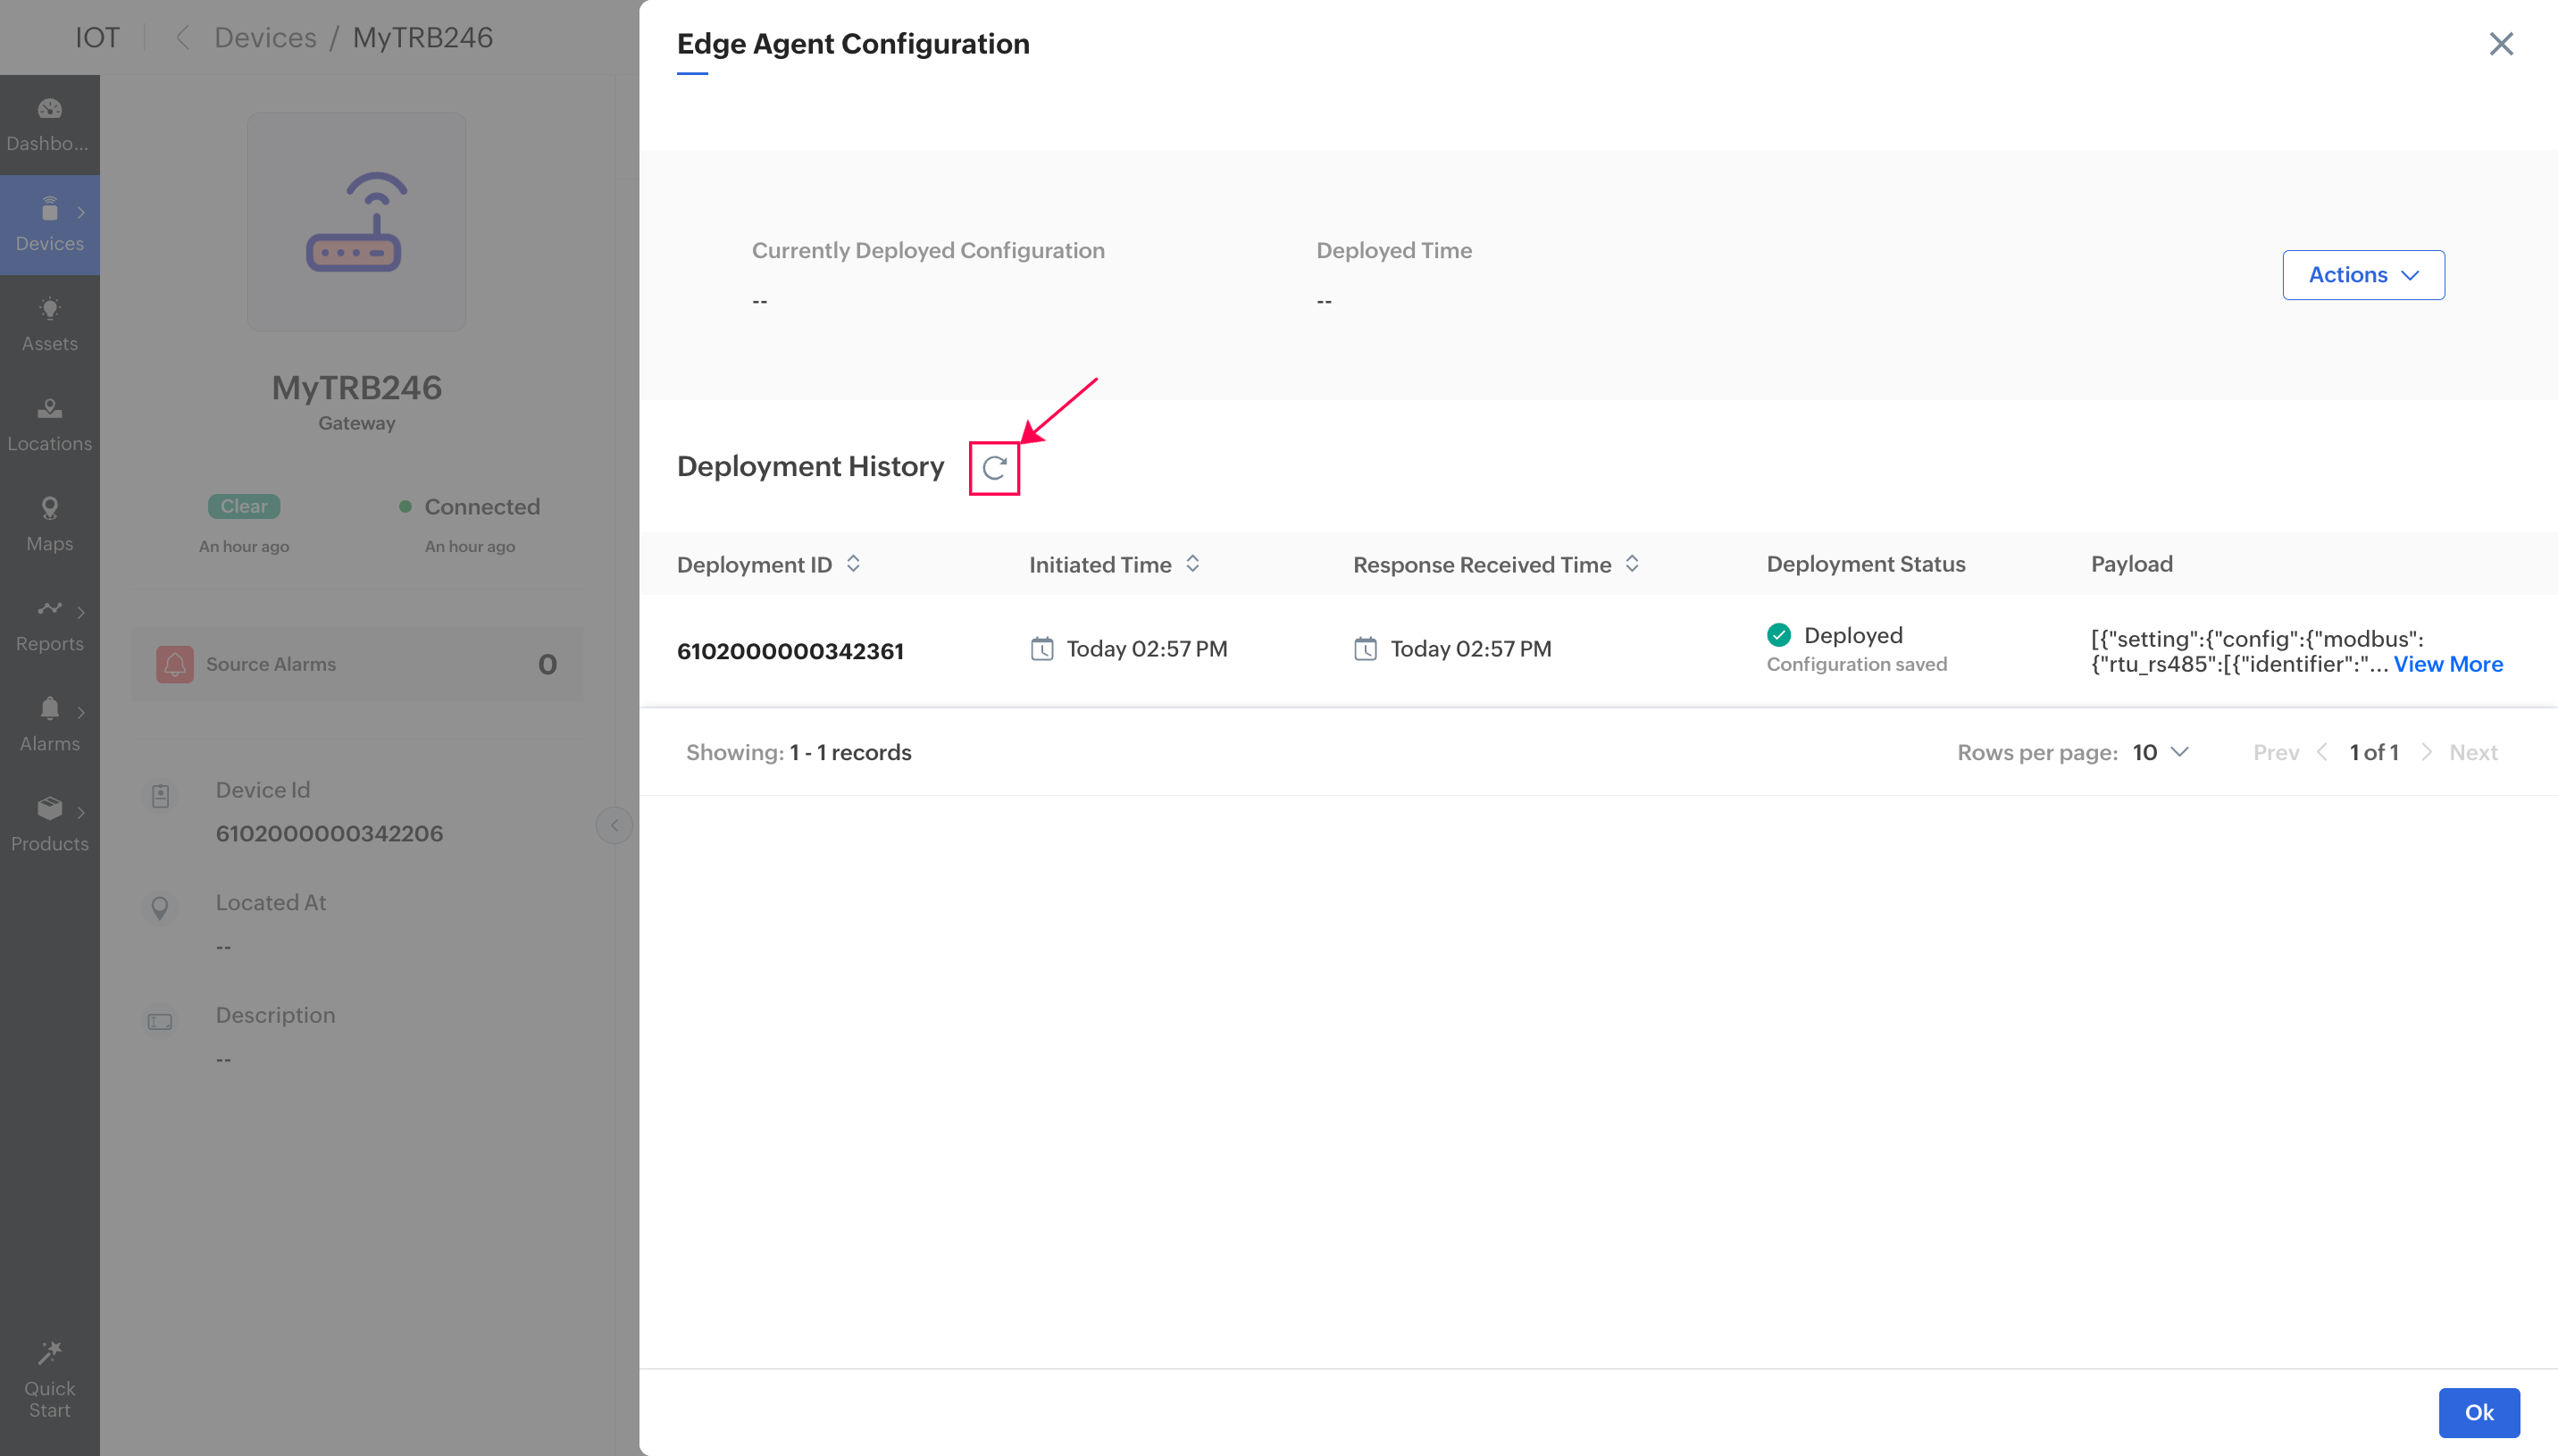Open Assets in sidebar

coord(49,324)
